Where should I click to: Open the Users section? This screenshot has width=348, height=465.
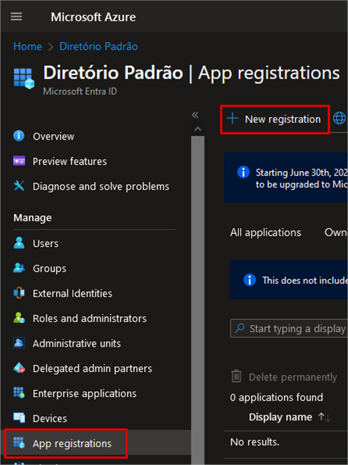(x=45, y=243)
